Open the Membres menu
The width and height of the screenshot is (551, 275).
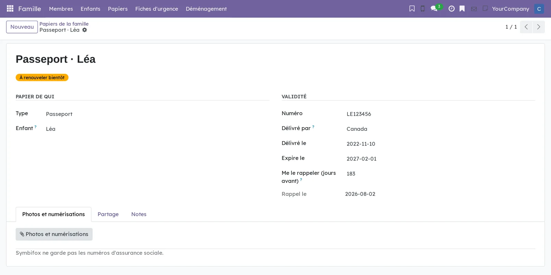[61, 9]
